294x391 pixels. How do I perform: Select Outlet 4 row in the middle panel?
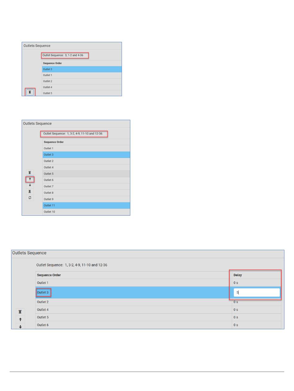point(86,167)
